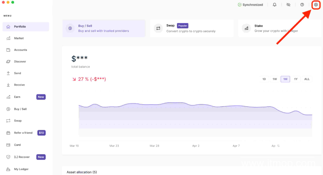Select the 1D chart time range

pyautogui.click(x=264, y=79)
